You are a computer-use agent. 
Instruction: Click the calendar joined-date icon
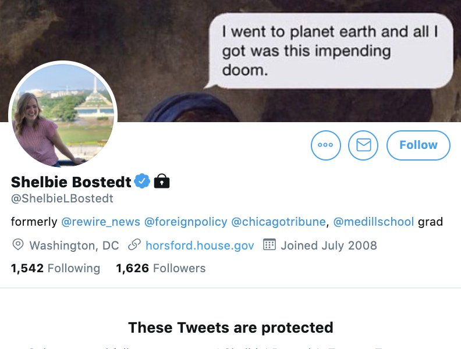269,245
